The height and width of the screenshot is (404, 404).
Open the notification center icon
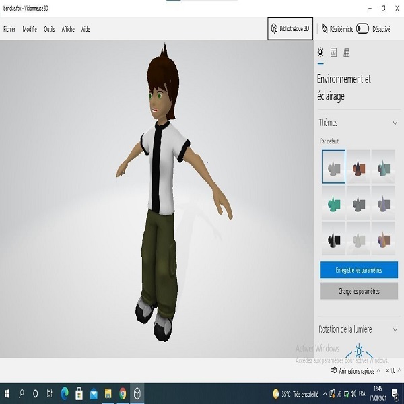coord(395,394)
